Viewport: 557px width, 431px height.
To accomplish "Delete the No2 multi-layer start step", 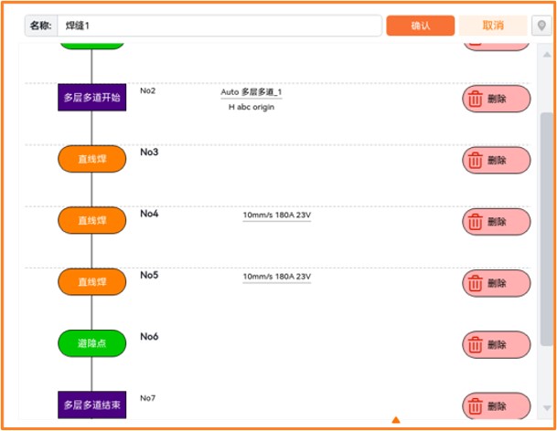I will [x=497, y=99].
